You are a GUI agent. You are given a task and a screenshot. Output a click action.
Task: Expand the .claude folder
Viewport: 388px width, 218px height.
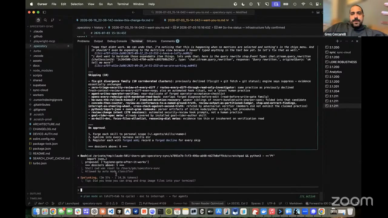coord(38,31)
